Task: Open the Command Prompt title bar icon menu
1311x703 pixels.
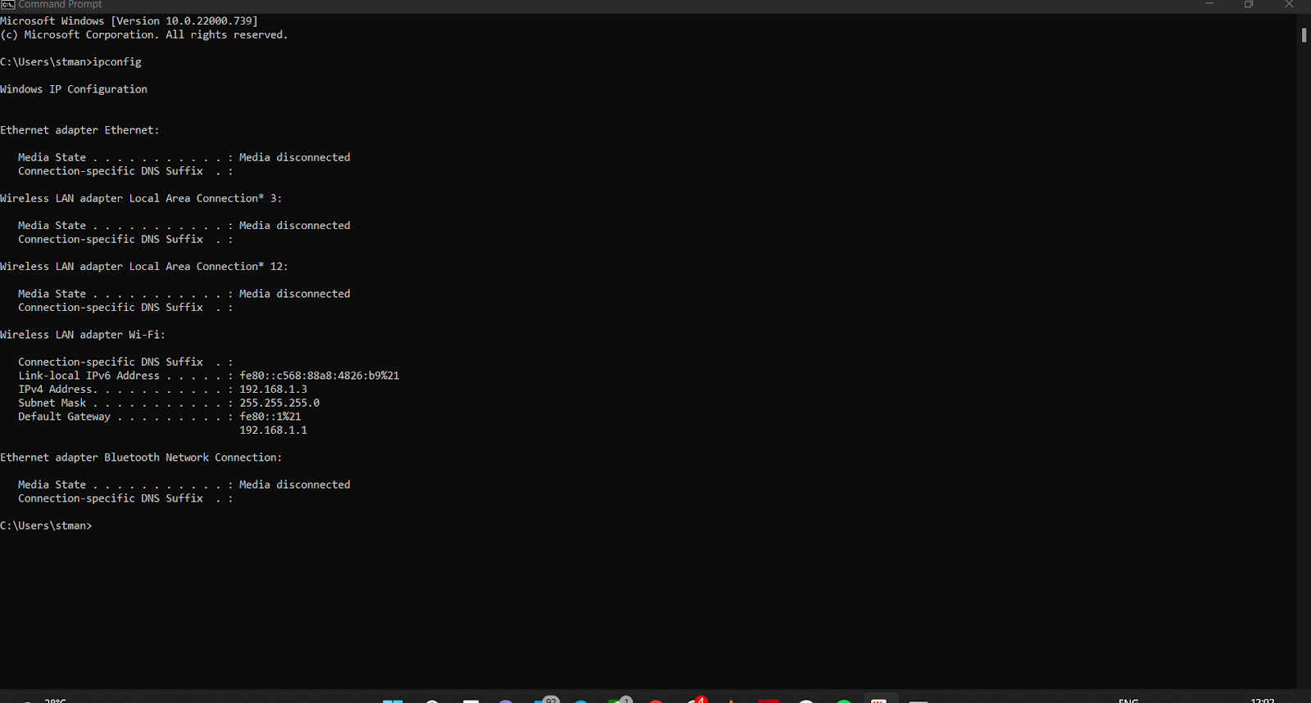Action: [x=7, y=4]
